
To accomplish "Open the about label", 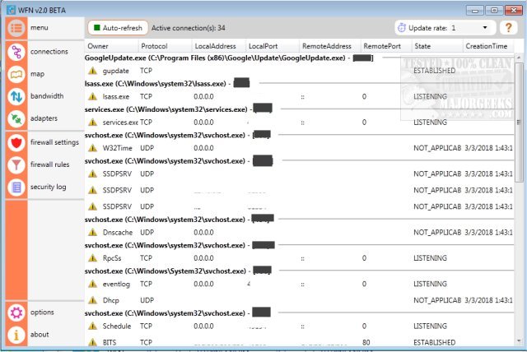I will tap(40, 334).
